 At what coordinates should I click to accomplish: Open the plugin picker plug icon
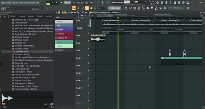point(152,8)
